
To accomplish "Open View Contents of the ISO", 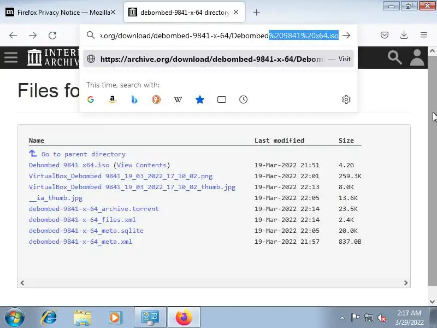I will (141, 165).
